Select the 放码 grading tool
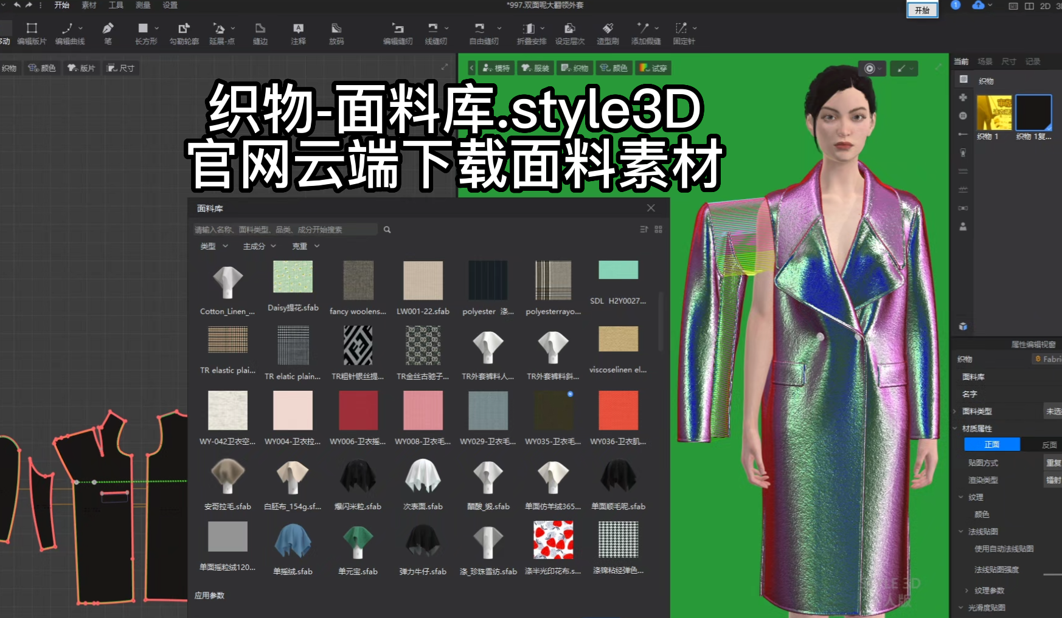Image resolution: width=1062 pixels, height=618 pixels. coord(336,33)
